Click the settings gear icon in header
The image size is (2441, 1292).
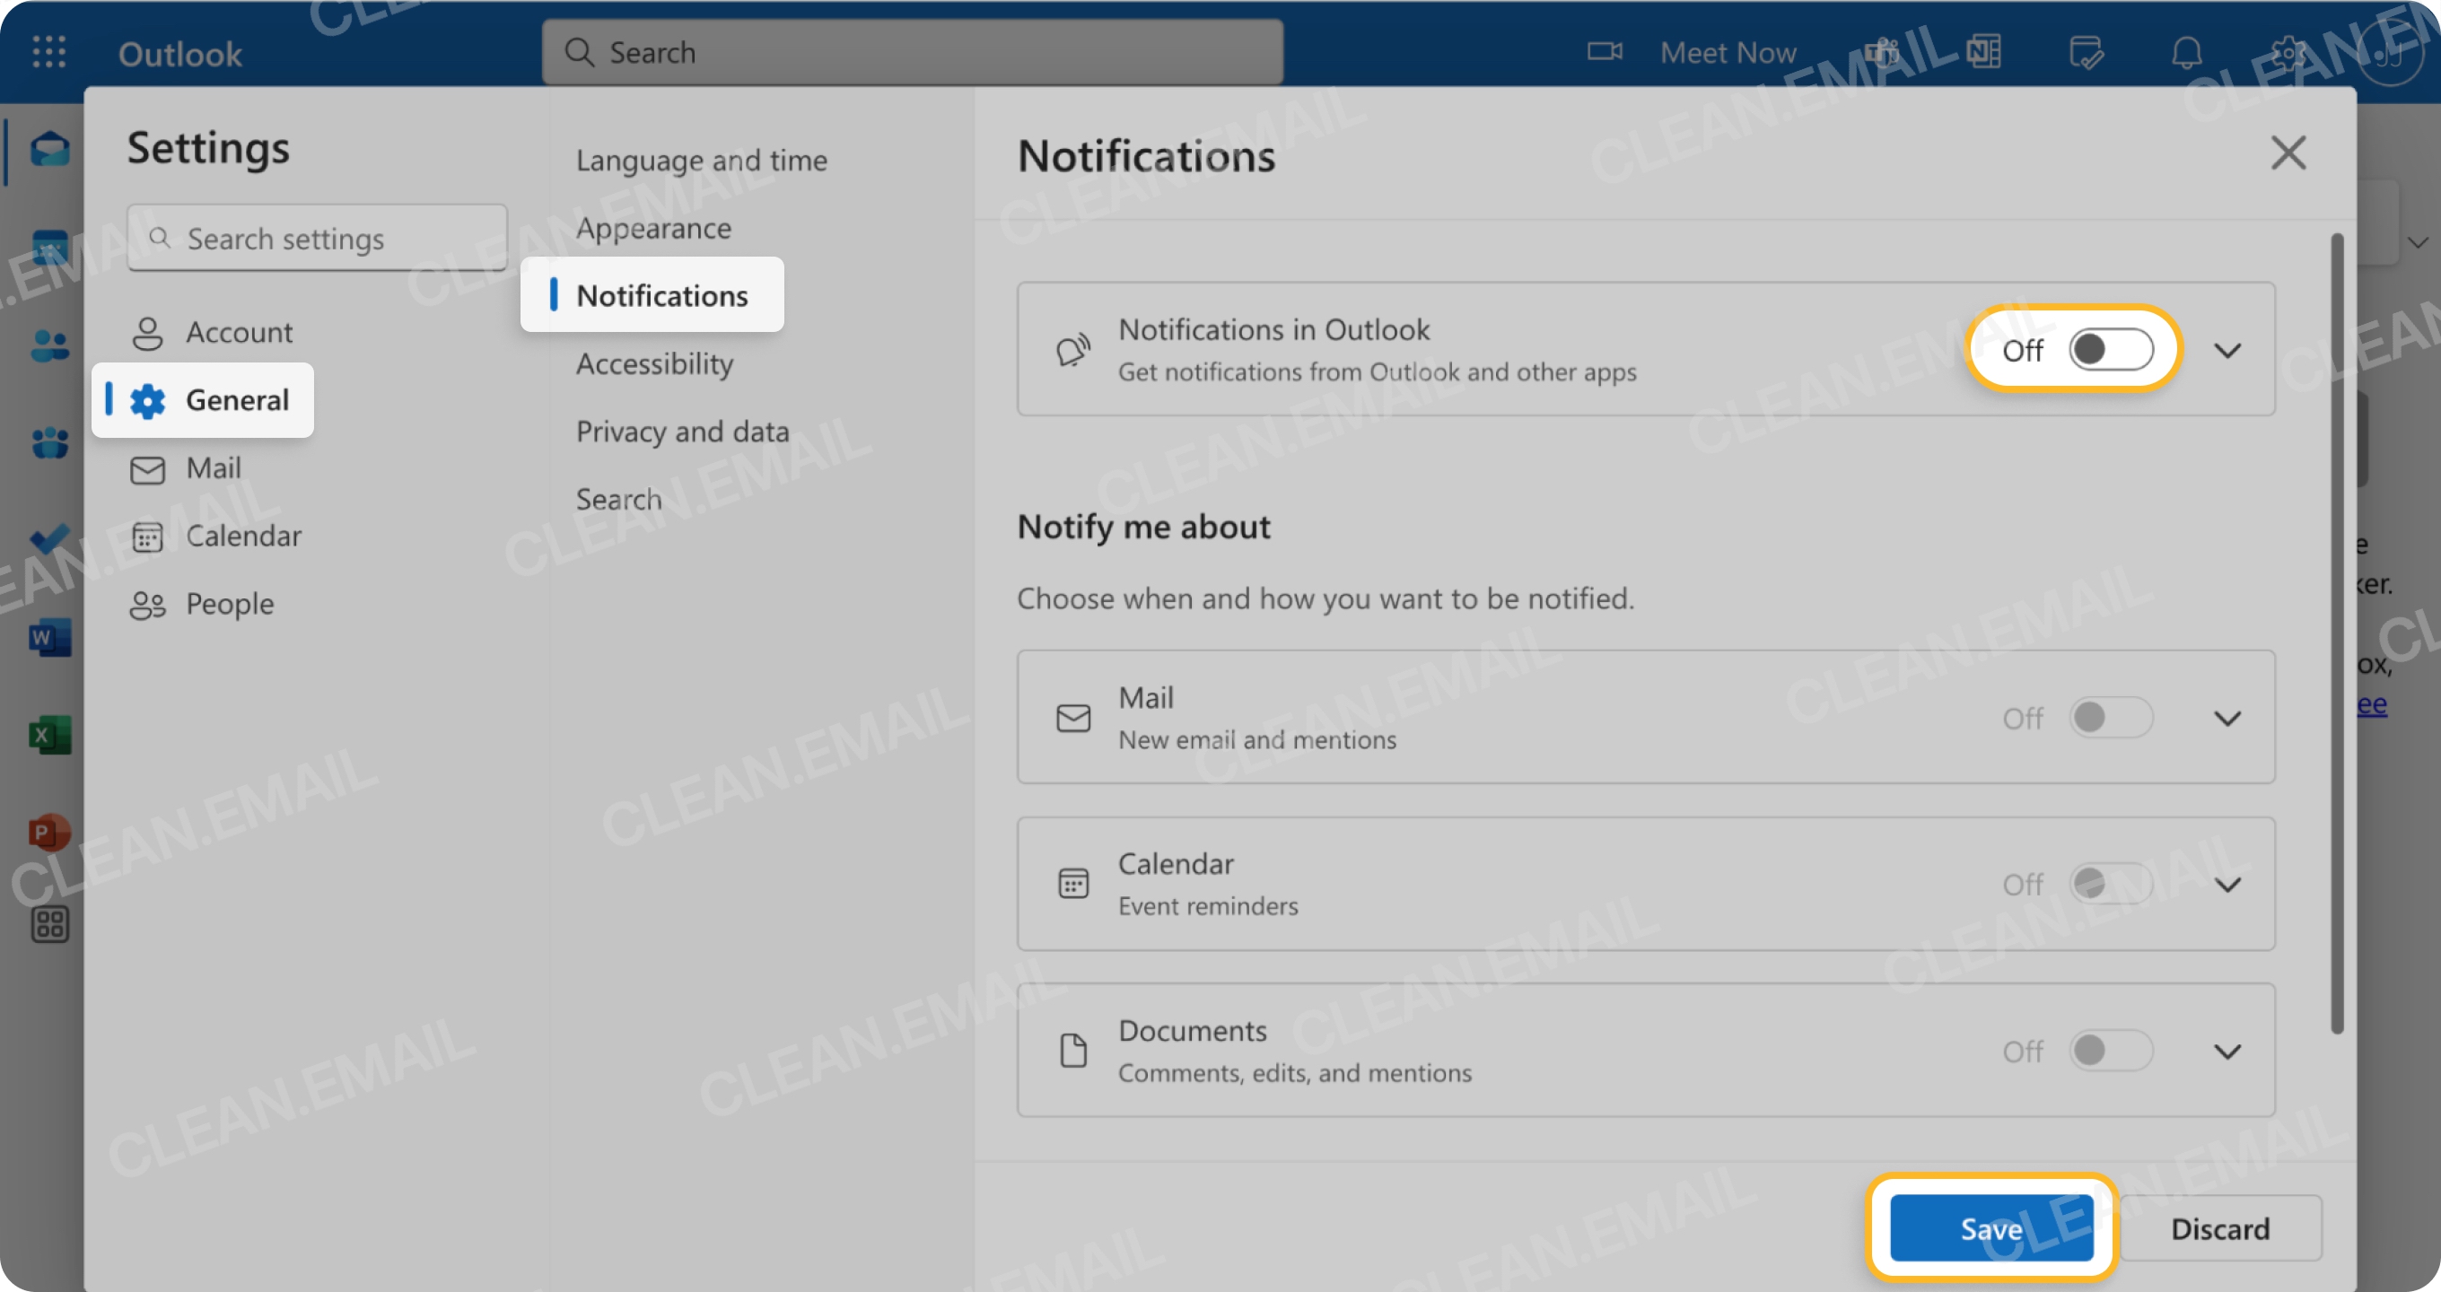tap(2288, 52)
